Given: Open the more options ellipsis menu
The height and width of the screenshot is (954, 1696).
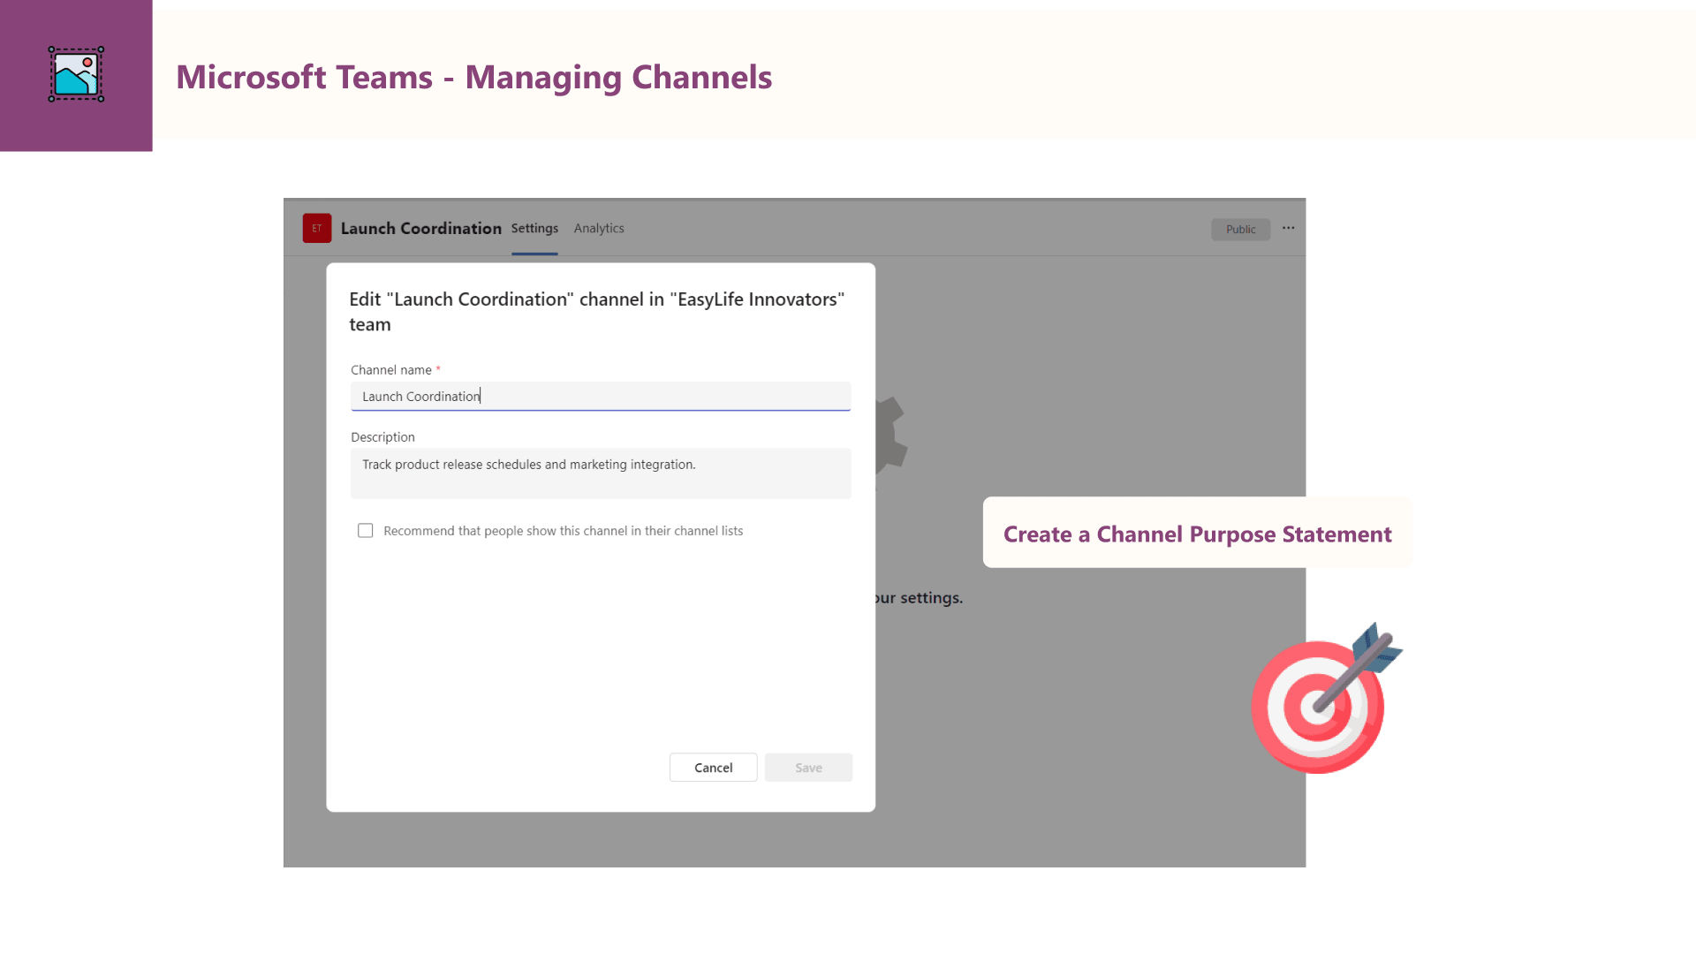Looking at the screenshot, I should (1288, 228).
